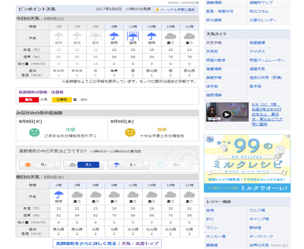
Task: Click tomorrow's 0時 umbrella icon
Action: [x=59, y=194]
